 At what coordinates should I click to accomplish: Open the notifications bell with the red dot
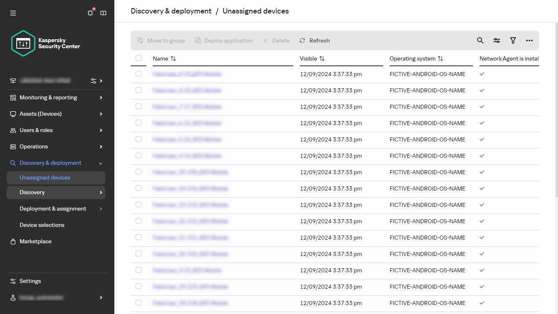click(90, 13)
